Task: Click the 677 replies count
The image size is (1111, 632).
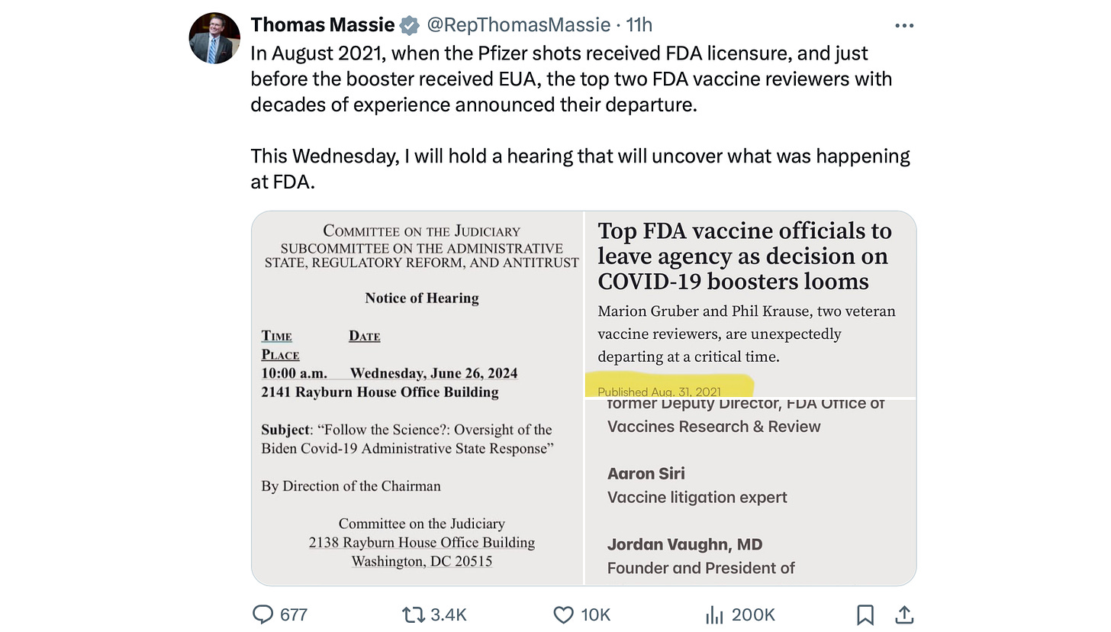Action: [294, 614]
